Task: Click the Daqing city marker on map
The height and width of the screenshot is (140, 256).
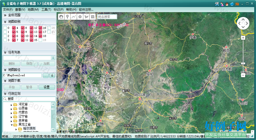Action: click(x=107, y=73)
